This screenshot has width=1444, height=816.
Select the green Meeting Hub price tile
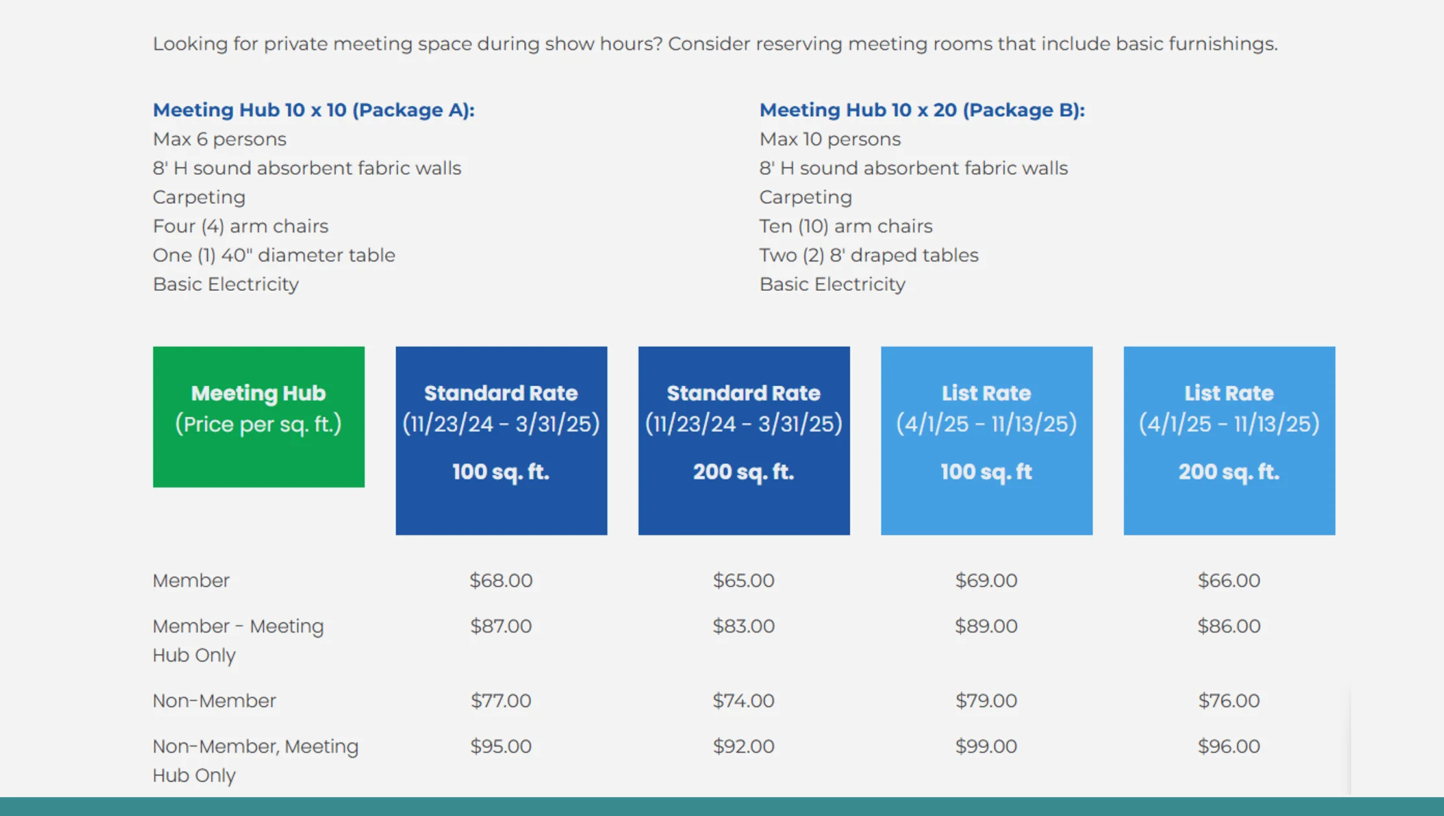[x=259, y=416]
